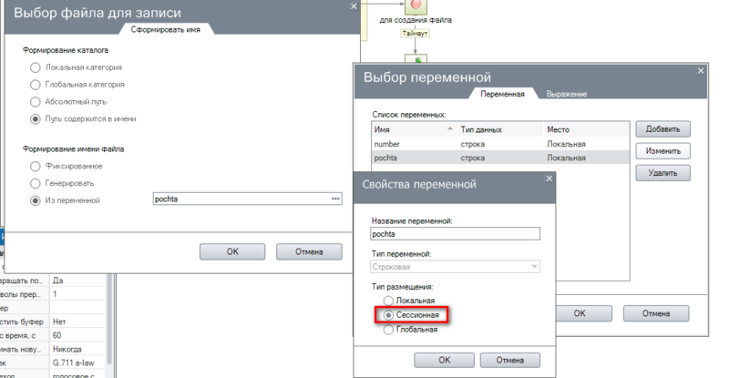Viewport: 729px width, 378px height.
Task: Click the Место column header
Action: pos(583,129)
